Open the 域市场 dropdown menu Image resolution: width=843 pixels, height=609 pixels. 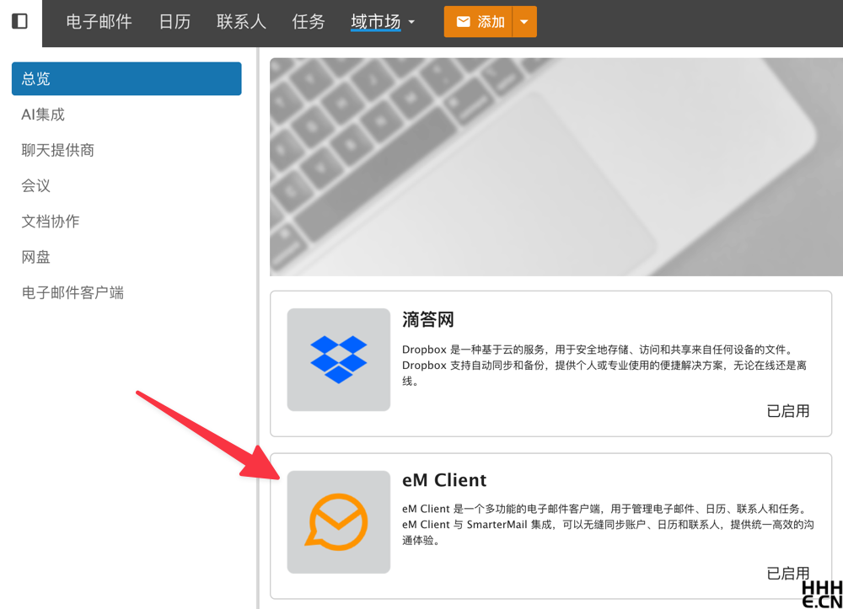point(383,22)
